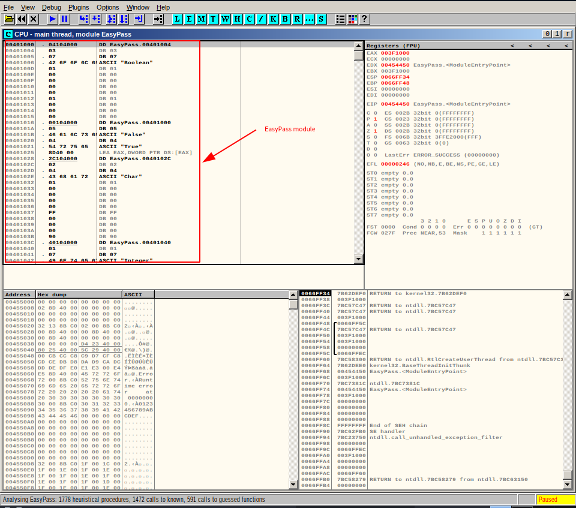Select stack entry at address 0066FF34
The width and height of the screenshot is (576, 508).
pyautogui.click(x=316, y=293)
